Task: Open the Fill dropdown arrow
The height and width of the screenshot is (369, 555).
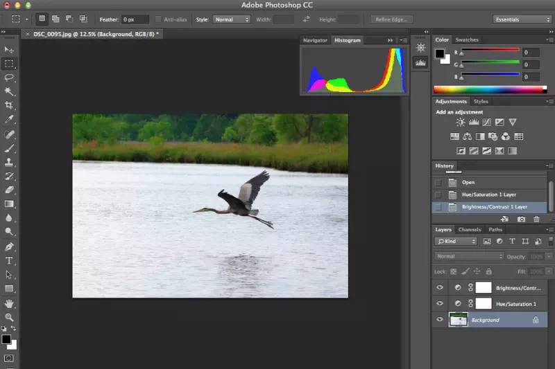Action: [x=549, y=271]
